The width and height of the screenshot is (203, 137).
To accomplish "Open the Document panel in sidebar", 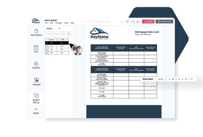I will [x=36, y=33].
